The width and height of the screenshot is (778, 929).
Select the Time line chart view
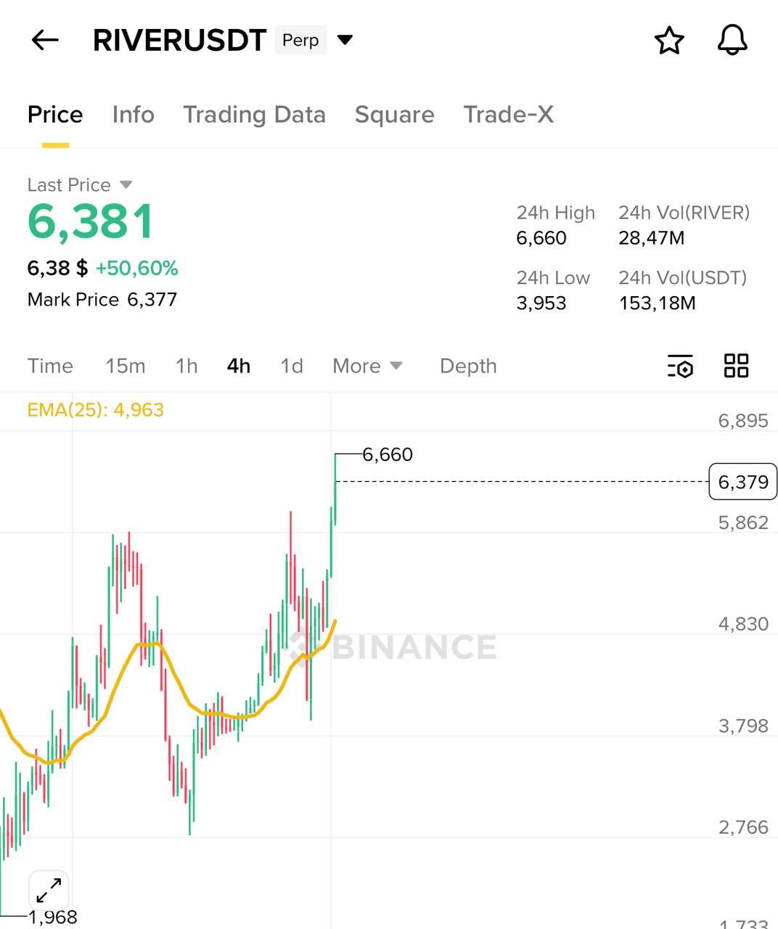pyautogui.click(x=50, y=366)
